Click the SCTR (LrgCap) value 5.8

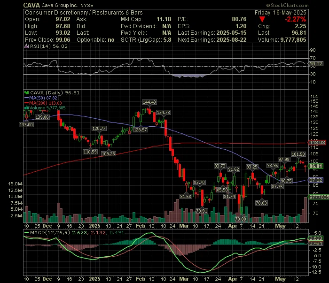(x=167, y=40)
